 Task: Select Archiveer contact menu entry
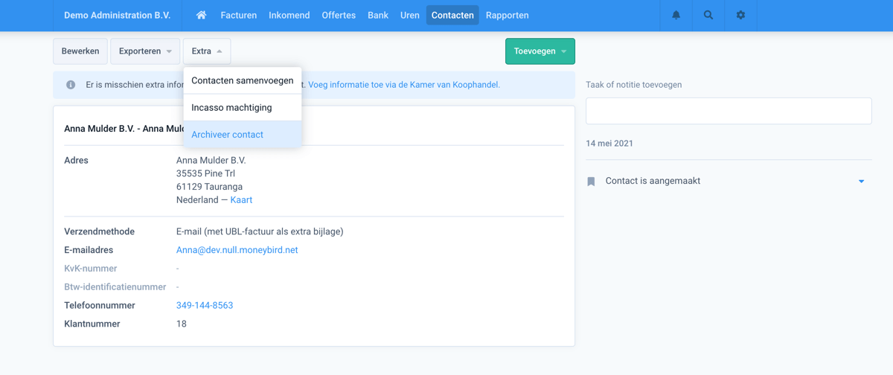243,135
